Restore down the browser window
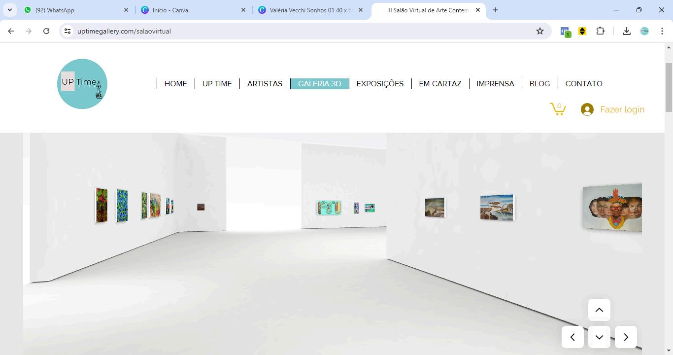Image resolution: width=673 pixels, height=355 pixels. [x=639, y=10]
